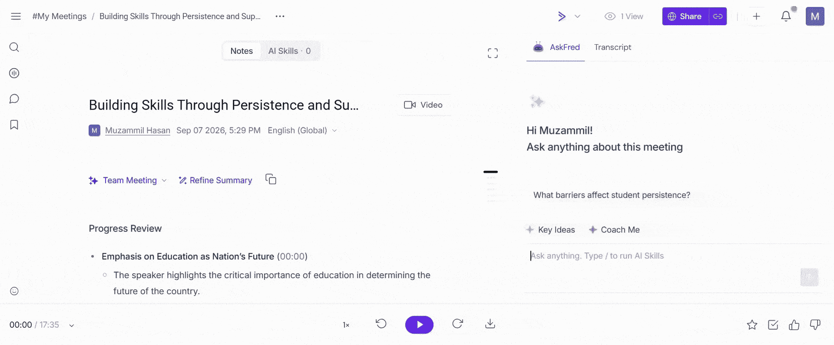Switch to the Notes tab
Viewport: 834px width, 345px height.
click(x=242, y=51)
